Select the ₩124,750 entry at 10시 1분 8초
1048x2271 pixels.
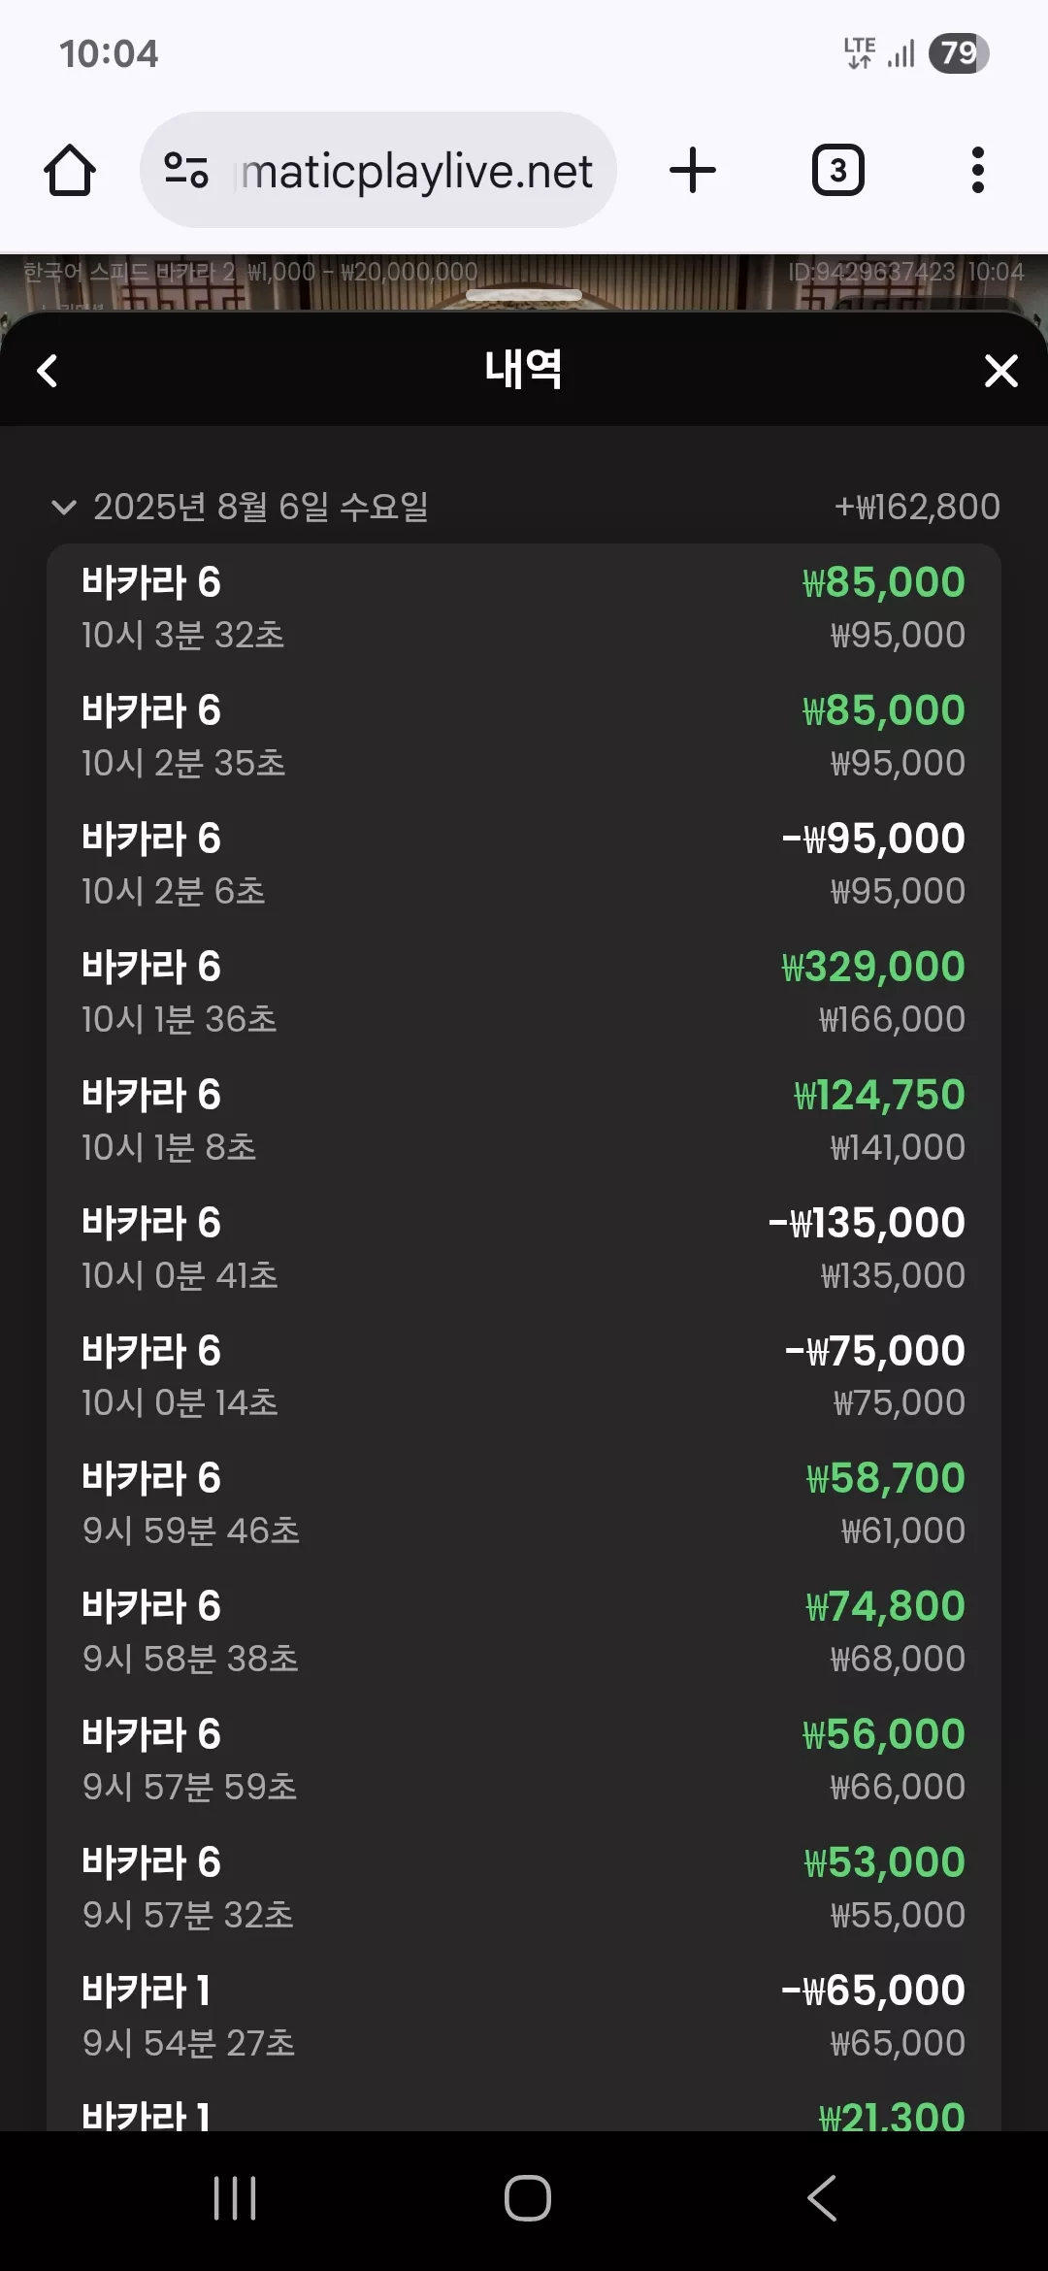tap(524, 1120)
